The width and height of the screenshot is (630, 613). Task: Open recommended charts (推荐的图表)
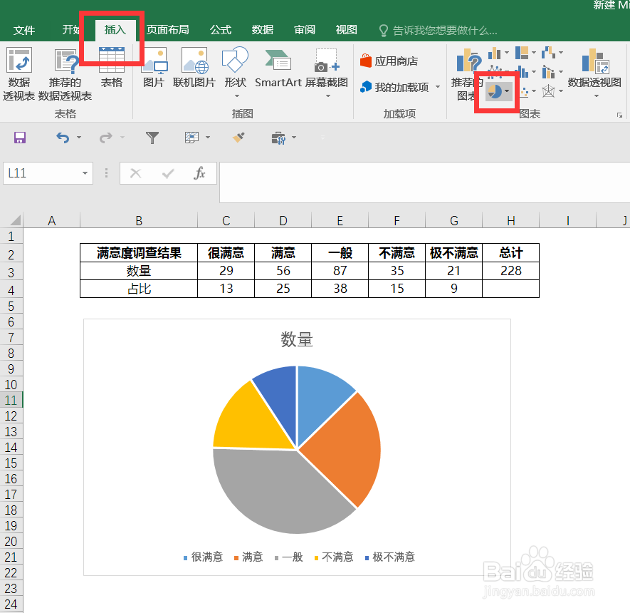click(x=466, y=73)
